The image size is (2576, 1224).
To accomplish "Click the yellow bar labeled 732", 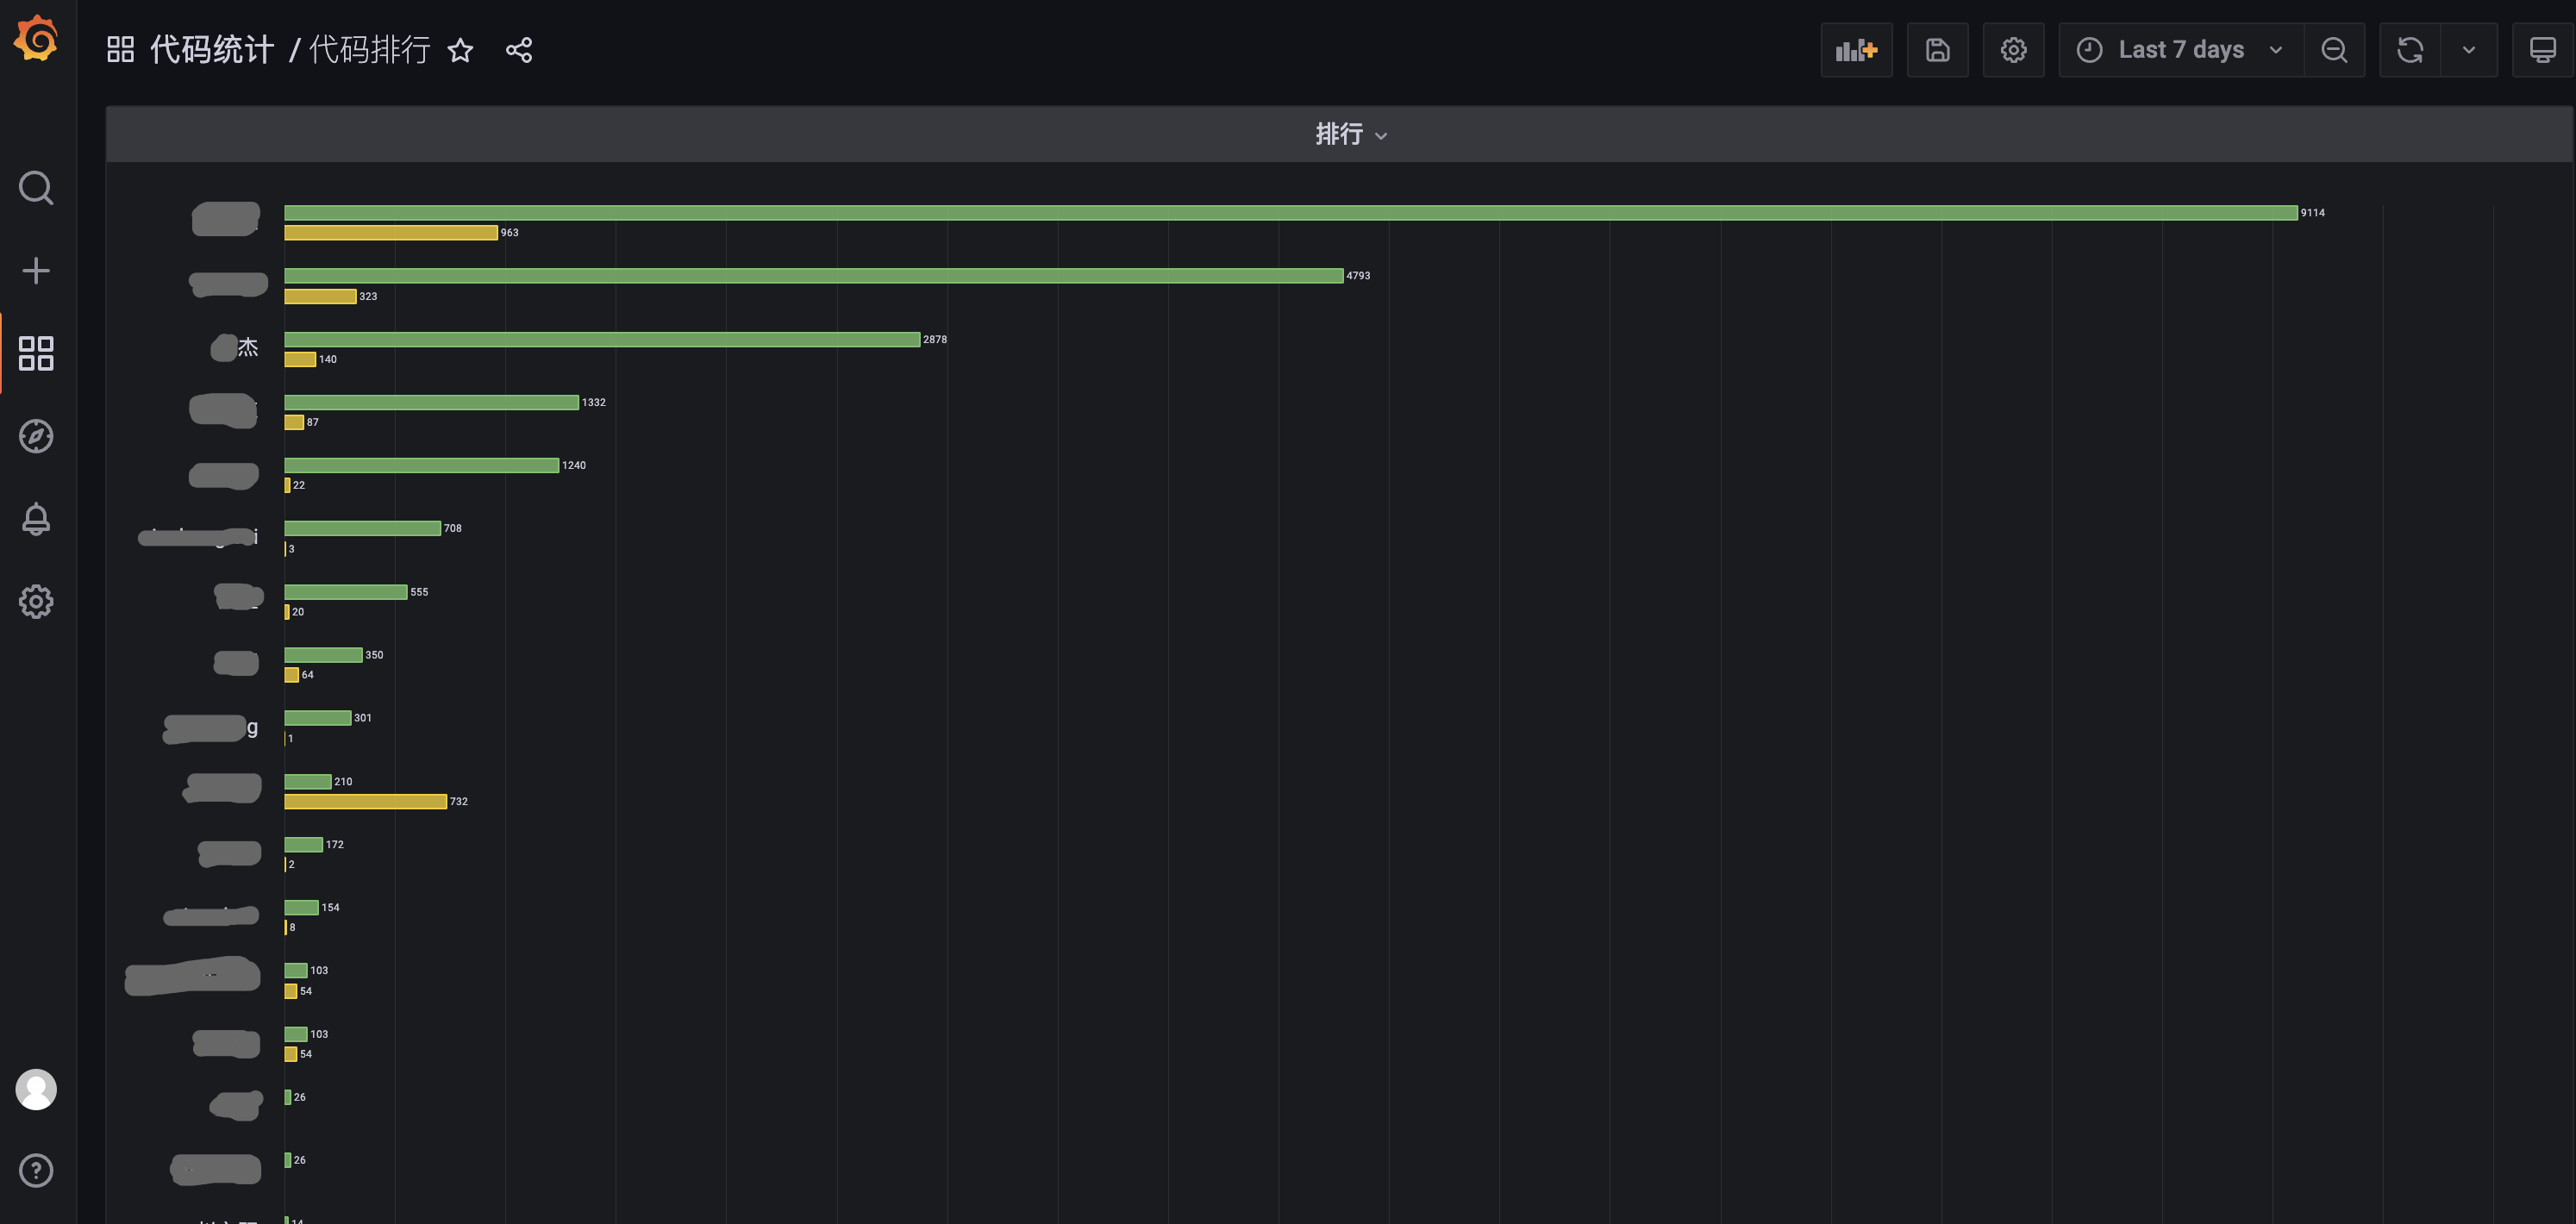I will coord(366,801).
